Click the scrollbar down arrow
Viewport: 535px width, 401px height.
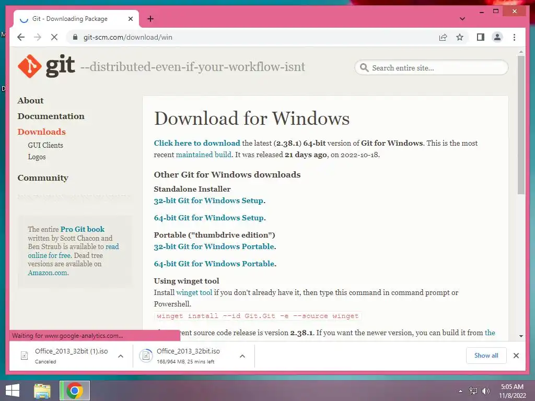point(521,336)
